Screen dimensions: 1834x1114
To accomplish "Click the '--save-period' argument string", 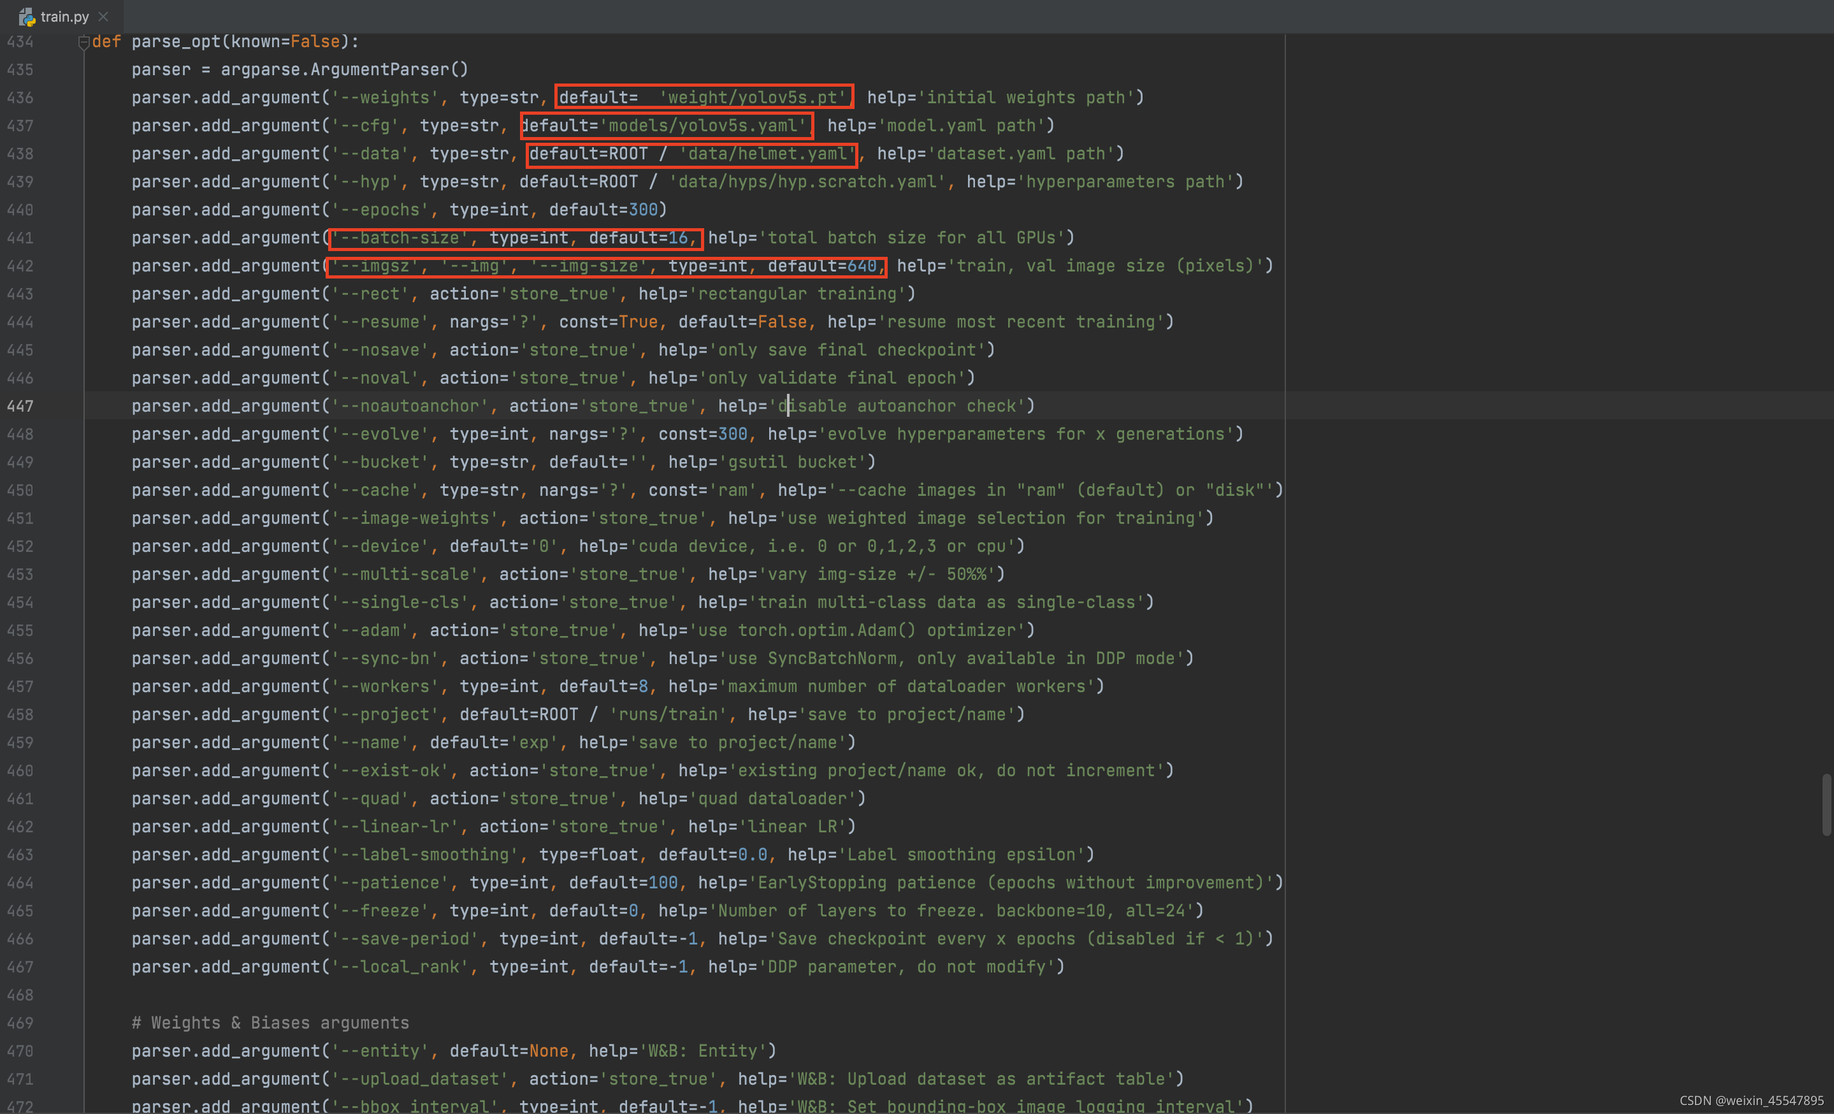I will pyautogui.click(x=405, y=939).
